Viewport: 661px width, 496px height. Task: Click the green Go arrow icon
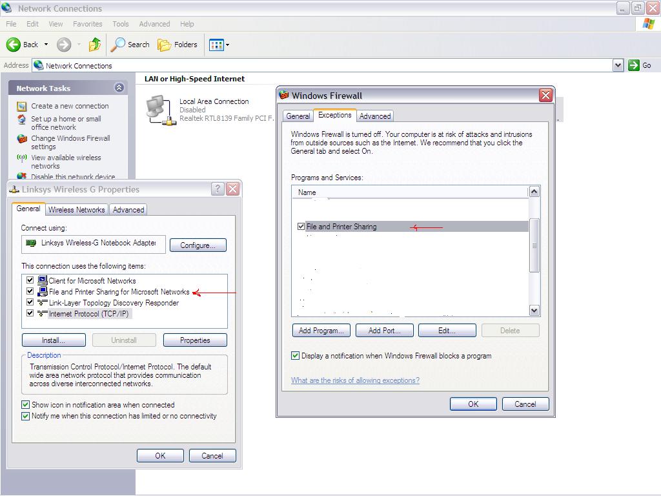pyautogui.click(x=634, y=65)
